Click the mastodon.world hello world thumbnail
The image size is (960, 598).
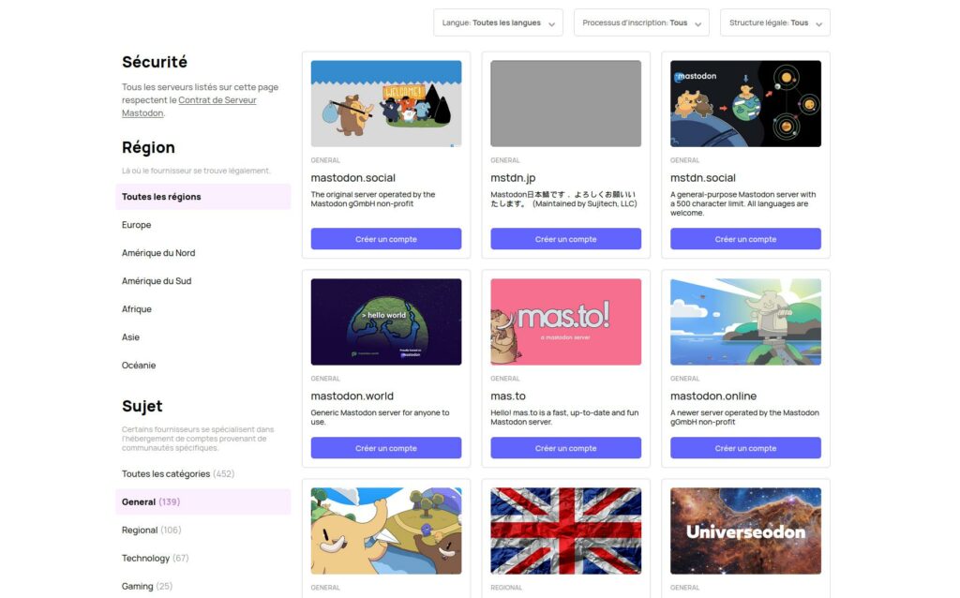click(386, 321)
